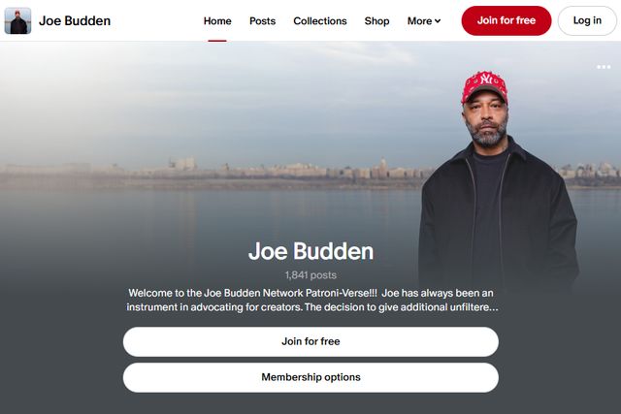Click the Joe Budden name in header
Image resolution: width=621 pixels, height=414 pixels.
click(x=75, y=20)
